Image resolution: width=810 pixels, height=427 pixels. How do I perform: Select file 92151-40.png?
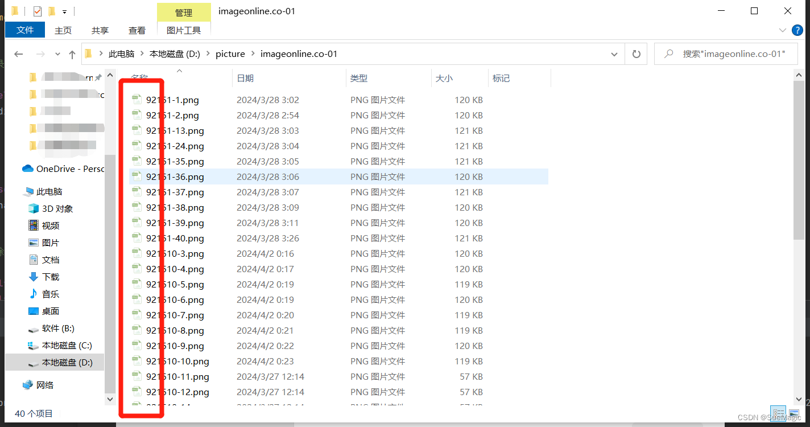point(175,239)
